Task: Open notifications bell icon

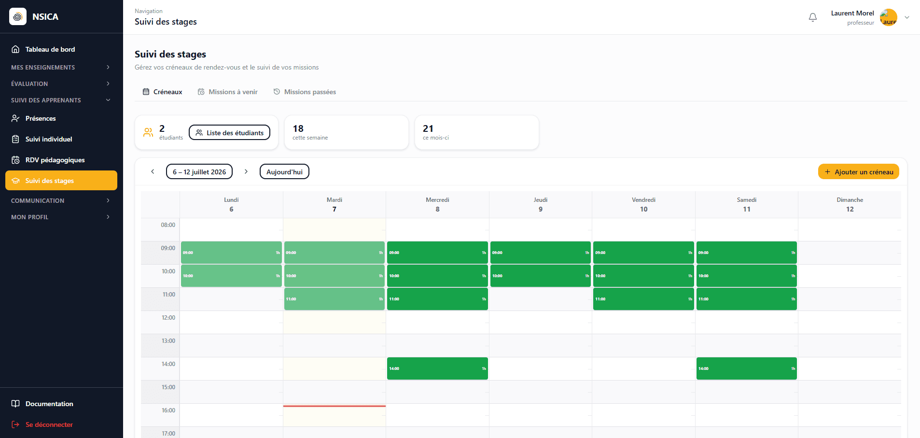Action: coord(813,17)
